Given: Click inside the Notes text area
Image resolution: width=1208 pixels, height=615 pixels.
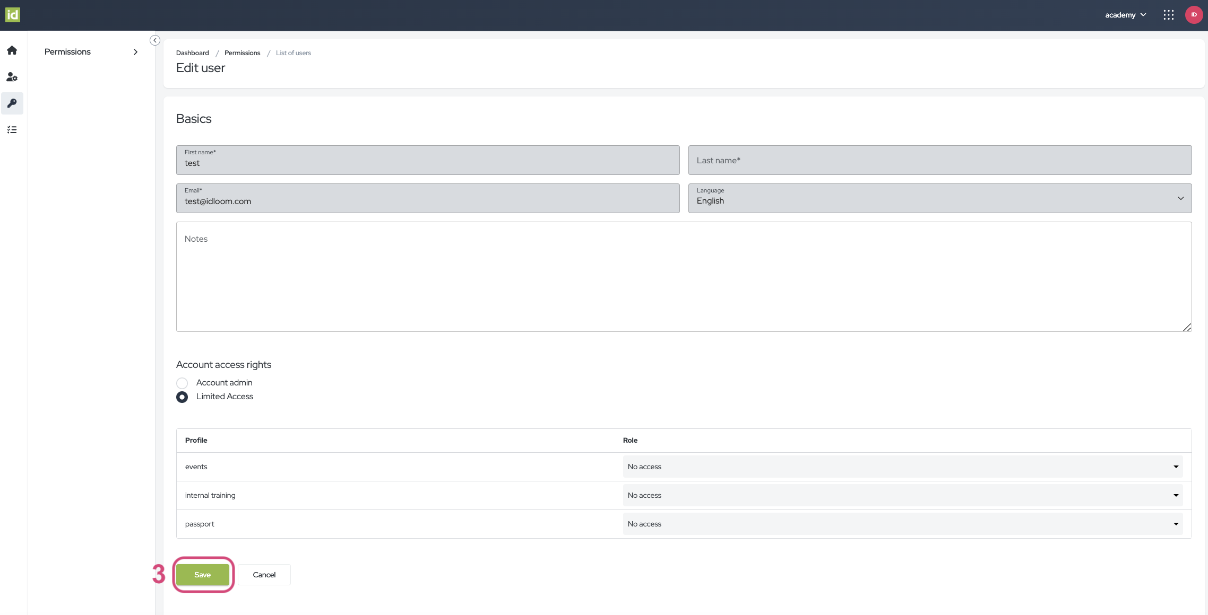Looking at the screenshot, I should (684, 276).
